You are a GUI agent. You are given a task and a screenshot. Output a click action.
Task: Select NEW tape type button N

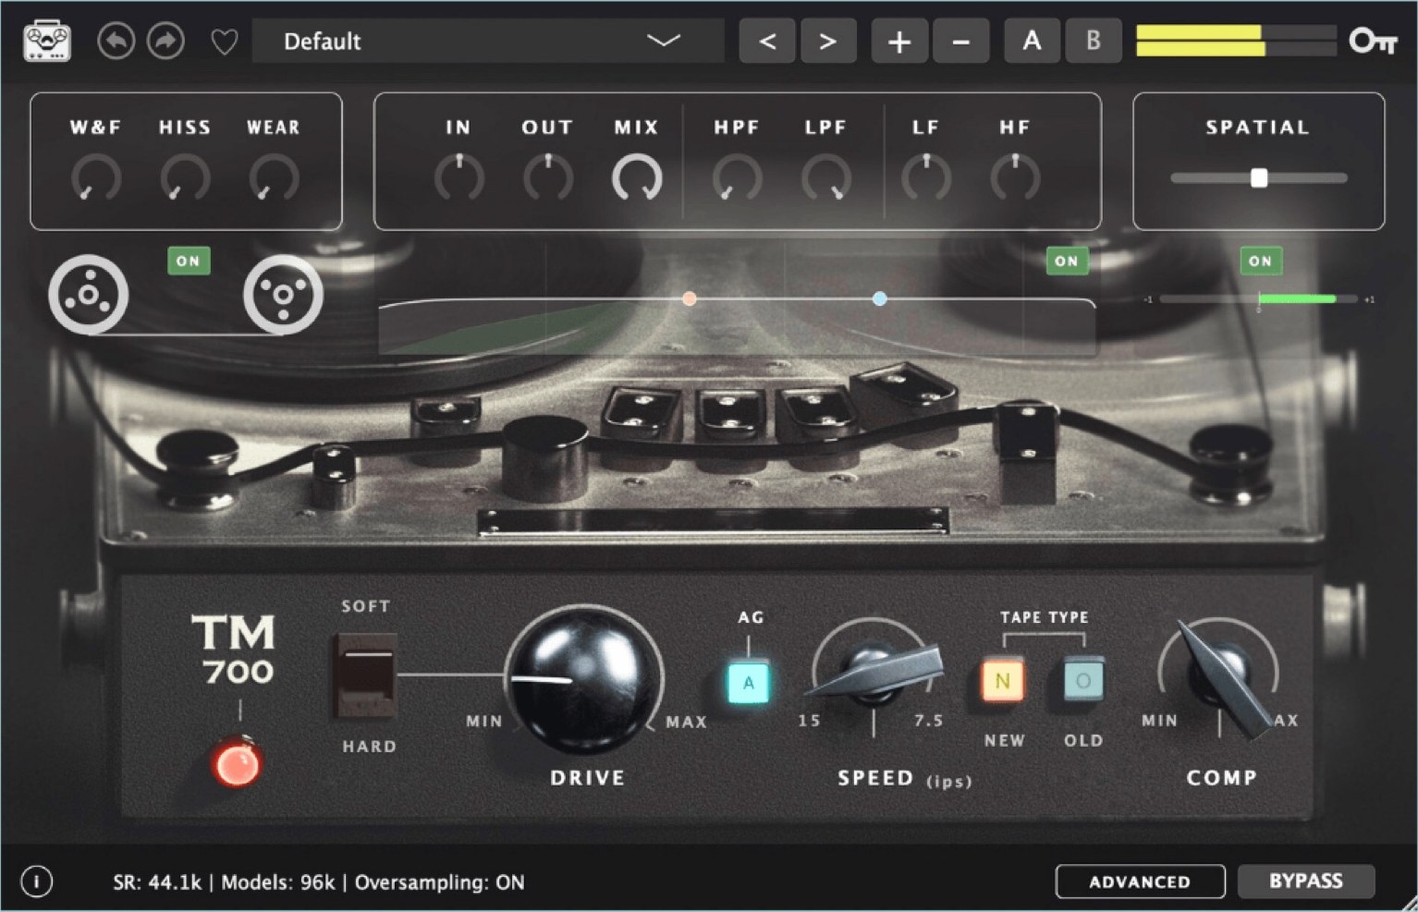[1002, 682]
